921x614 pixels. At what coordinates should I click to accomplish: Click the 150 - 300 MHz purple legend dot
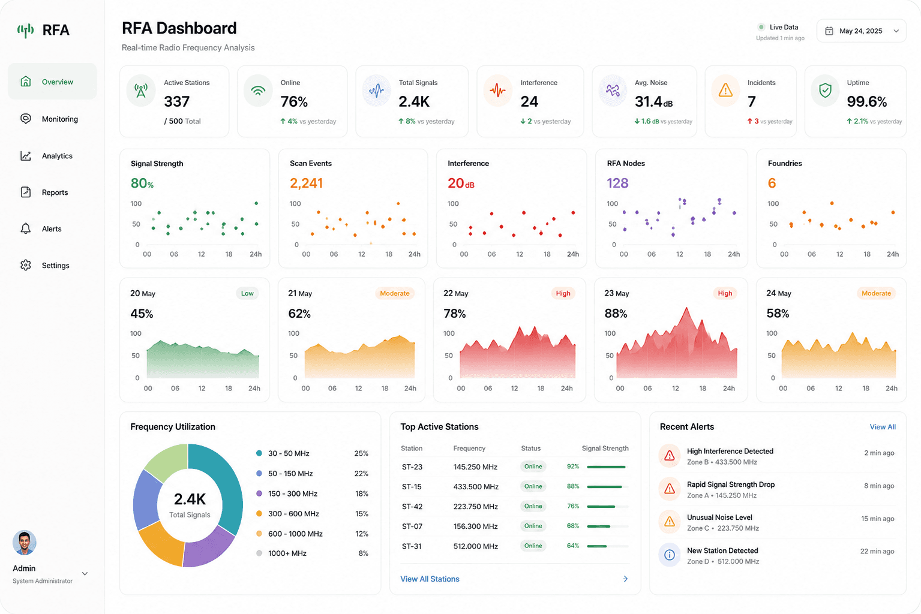[259, 493]
